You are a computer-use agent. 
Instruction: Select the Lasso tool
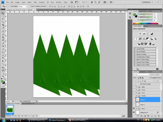3,19
